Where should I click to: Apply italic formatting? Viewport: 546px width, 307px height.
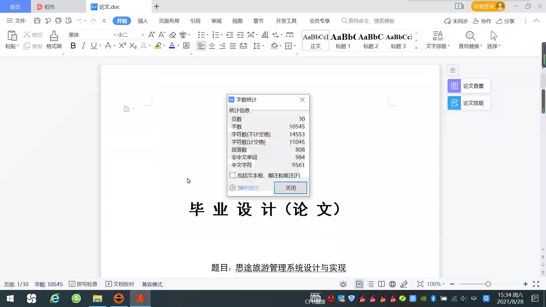coord(83,46)
